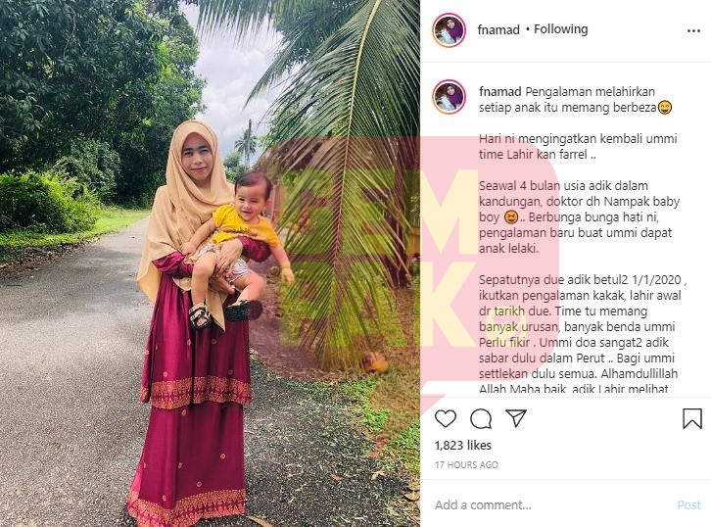Click the smiling emoji after 'berbeza'
Screen dimensions: 711x527
tap(665, 108)
